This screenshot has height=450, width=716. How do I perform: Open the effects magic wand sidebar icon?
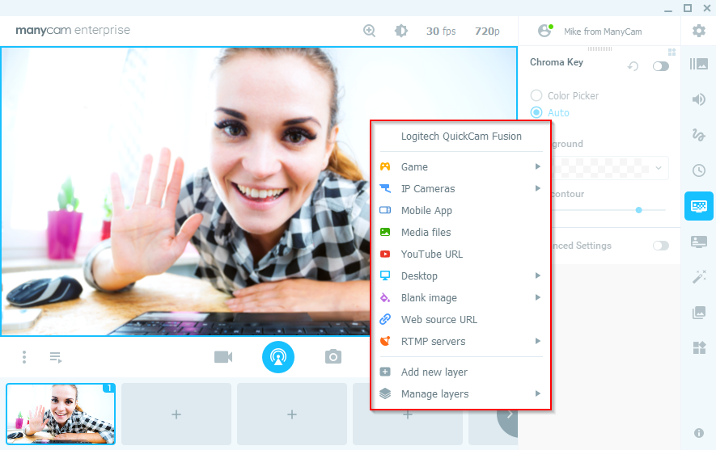coord(699,277)
